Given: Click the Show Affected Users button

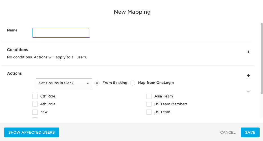Looking at the screenshot, I should coord(32,133).
